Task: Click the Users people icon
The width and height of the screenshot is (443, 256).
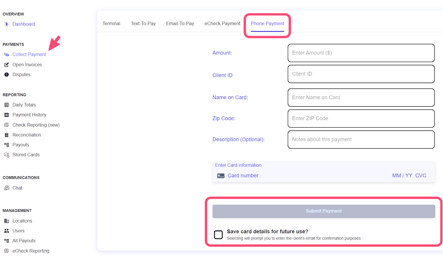Action: click(7, 231)
